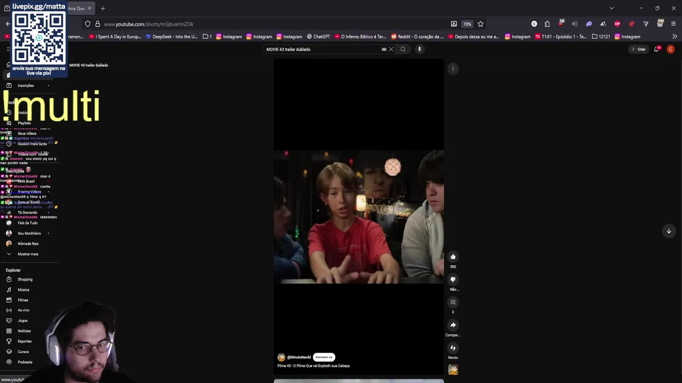Viewport: 682px width, 383px height.
Task: Open the I Spent A Day in Europ... bookmark
Action: [115, 37]
